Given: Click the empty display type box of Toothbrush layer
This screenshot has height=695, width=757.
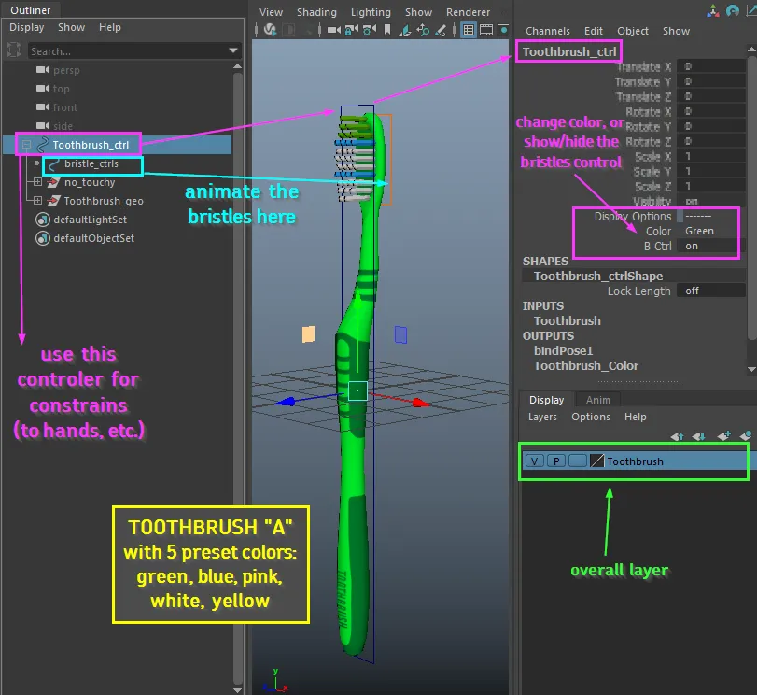Looking at the screenshot, I should [578, 461].
